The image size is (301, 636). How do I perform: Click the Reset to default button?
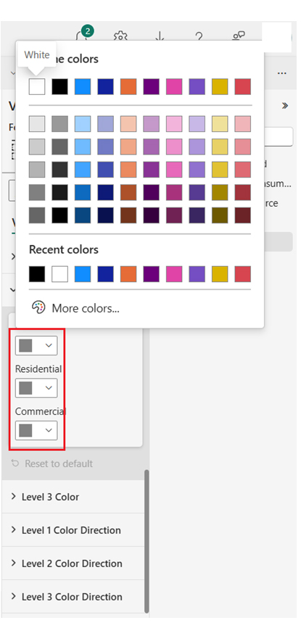[x=52, y=463]
